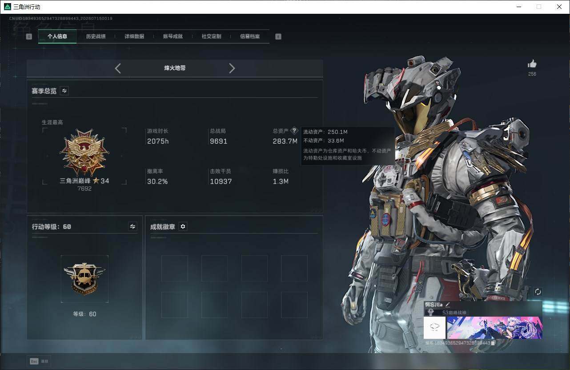
Task: Click the 三角洲行动 window app icon
Action: coord(8,7)
